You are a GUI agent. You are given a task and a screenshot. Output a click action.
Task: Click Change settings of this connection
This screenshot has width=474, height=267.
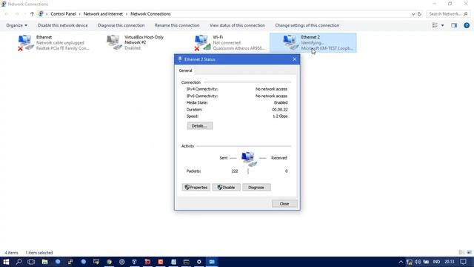click(x=307, y=25)
